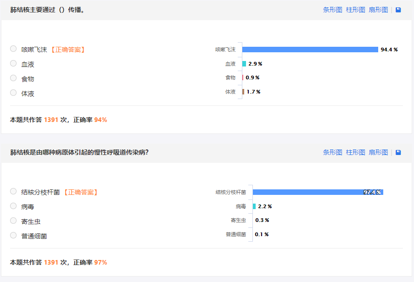Select the 咳嗽飞沫 radio option
The height and width of the screenshot is (282, 414).
[x=13, y=49]
